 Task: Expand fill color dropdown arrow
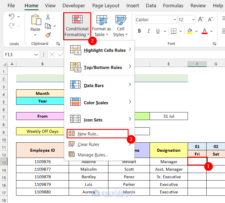(x=196, y=31)
